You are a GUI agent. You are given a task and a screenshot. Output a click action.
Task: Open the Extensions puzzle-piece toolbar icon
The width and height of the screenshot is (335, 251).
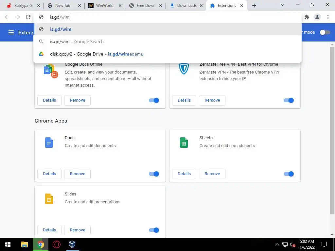pyautogui.click(x=307, y=17)
